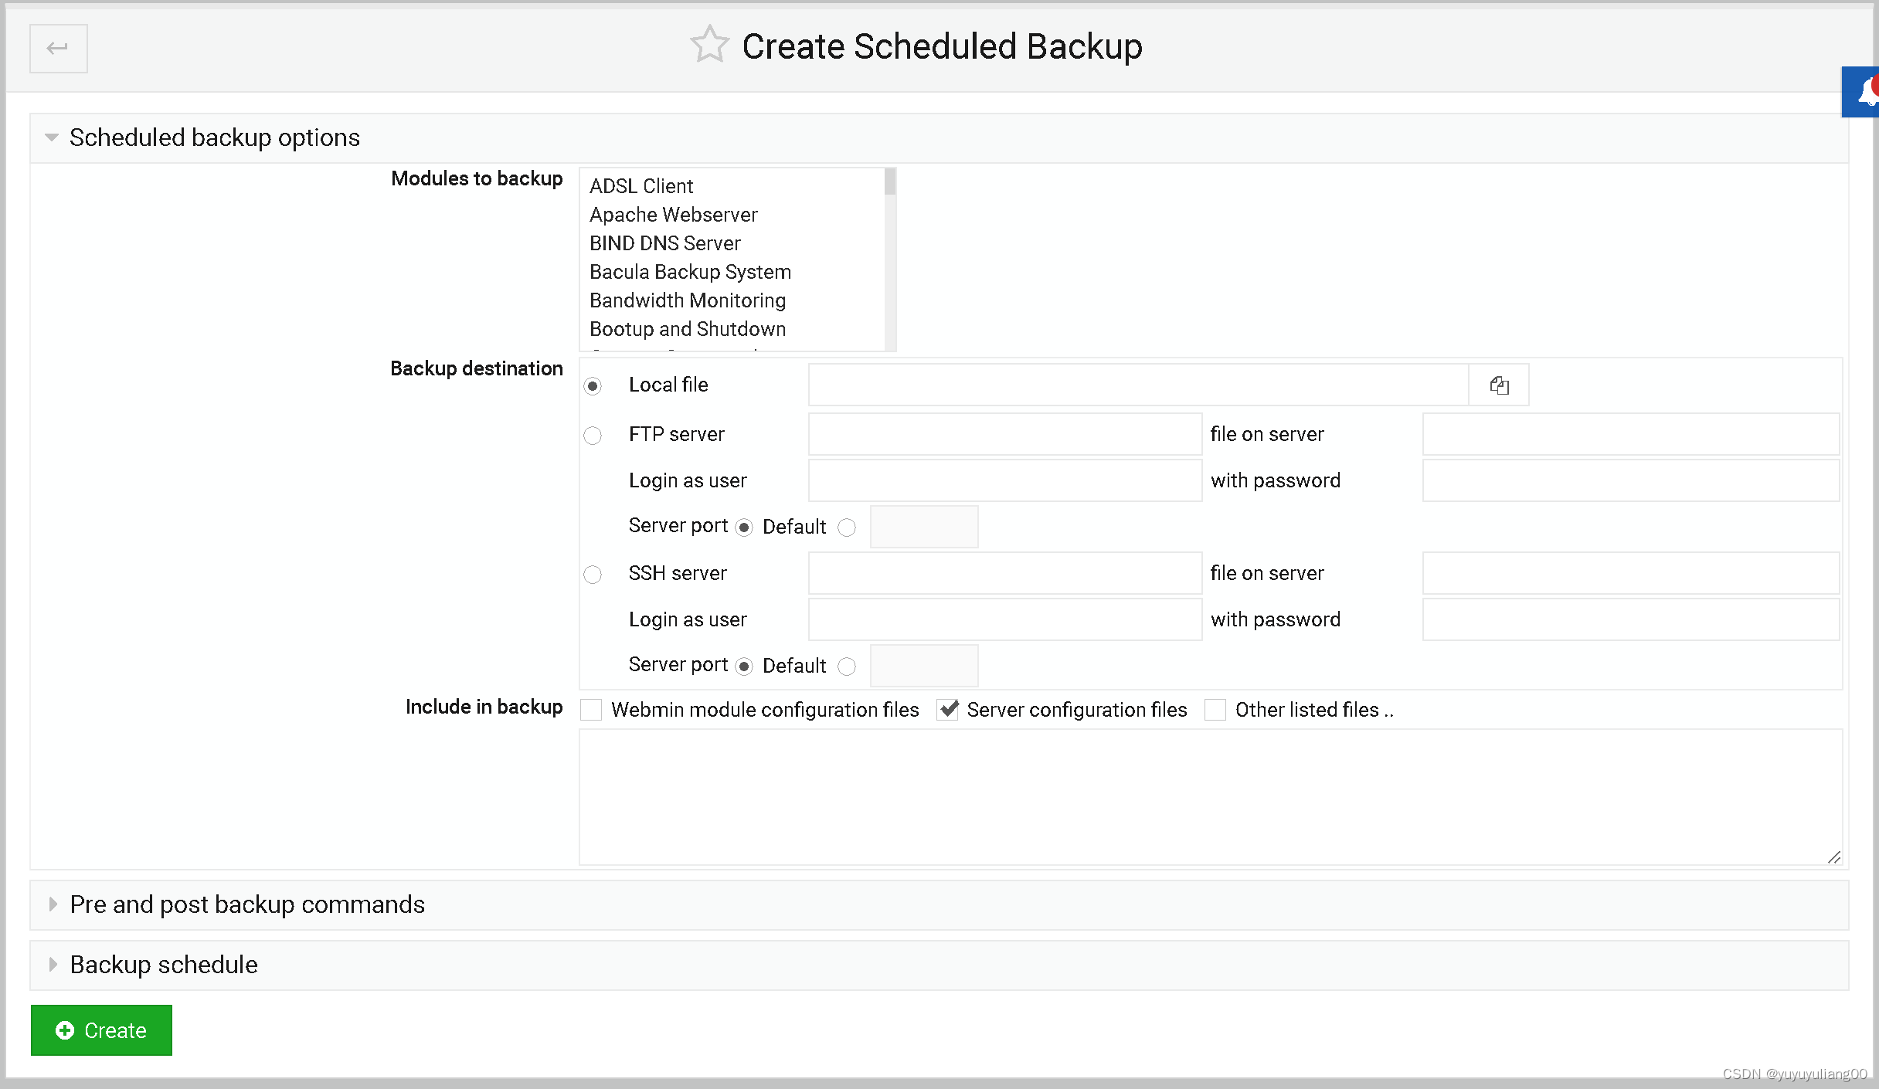Select the SSH server radio button
The width and height of the screenshot is (1879, 1089).
(x=593, y=575)
